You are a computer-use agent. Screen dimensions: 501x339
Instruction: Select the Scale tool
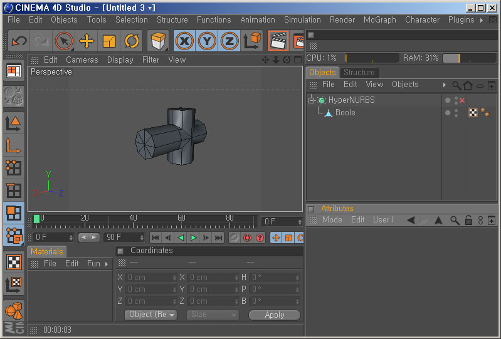(x=109, y=41)
